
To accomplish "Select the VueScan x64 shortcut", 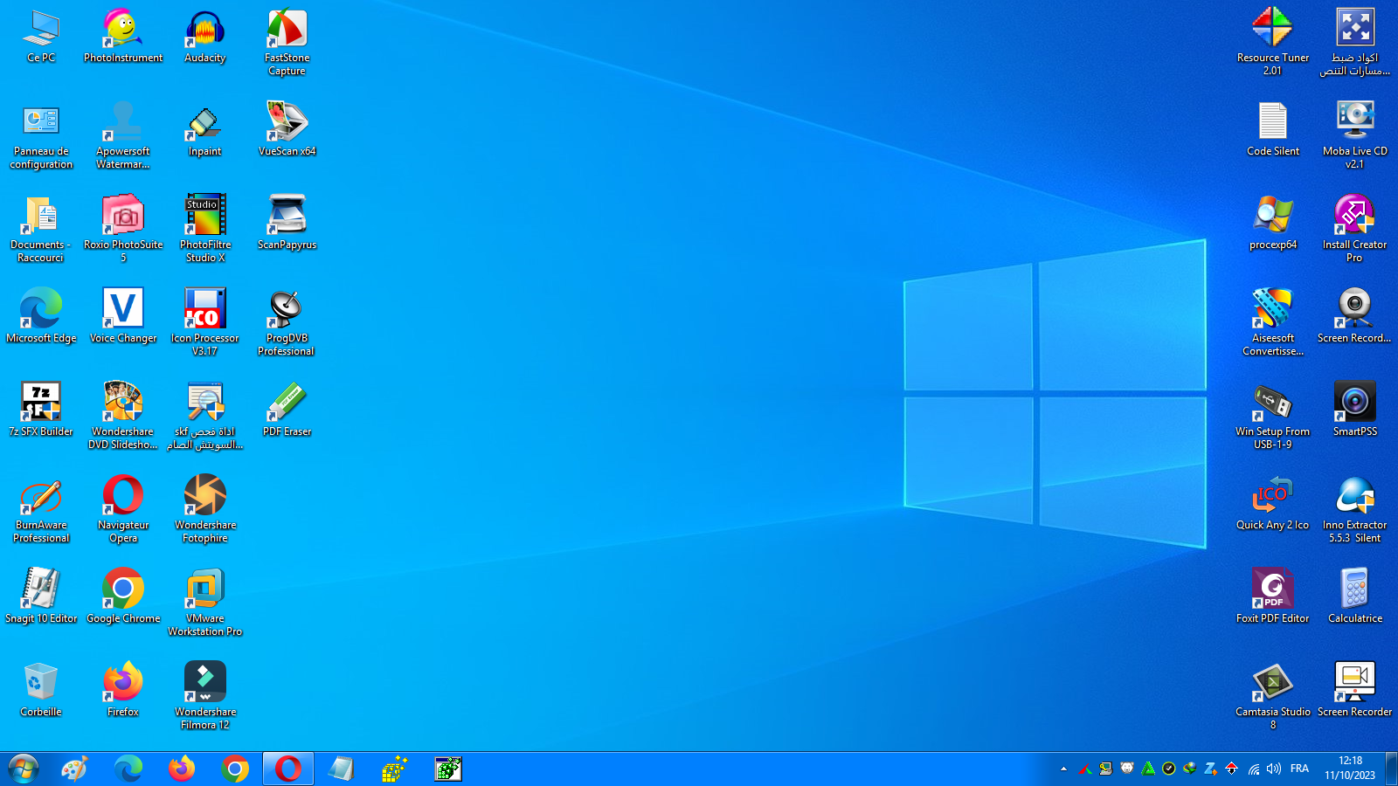I will [x=287, y=130].
